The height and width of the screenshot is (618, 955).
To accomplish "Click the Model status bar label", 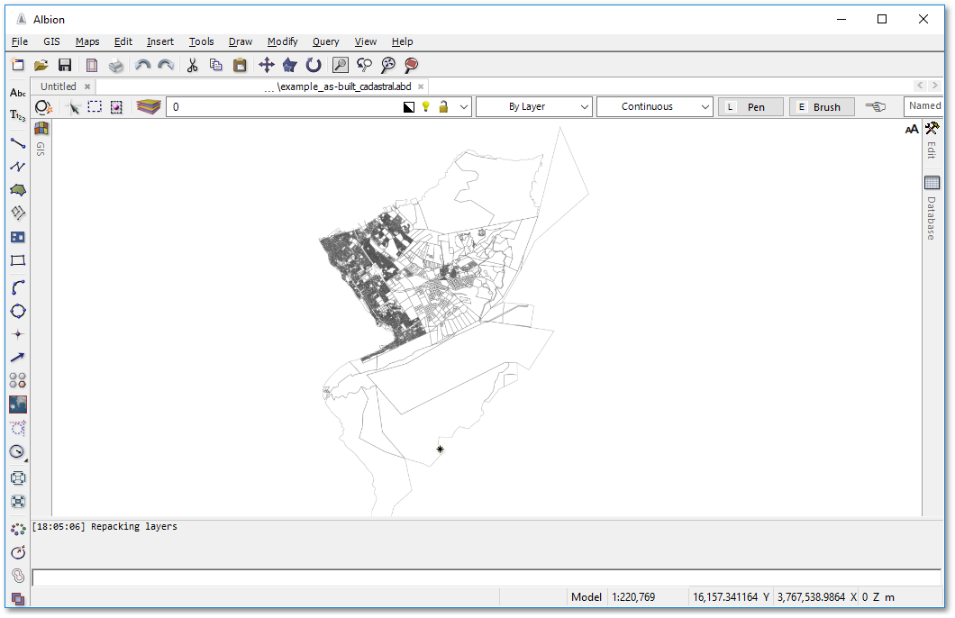I will [586, 597].
